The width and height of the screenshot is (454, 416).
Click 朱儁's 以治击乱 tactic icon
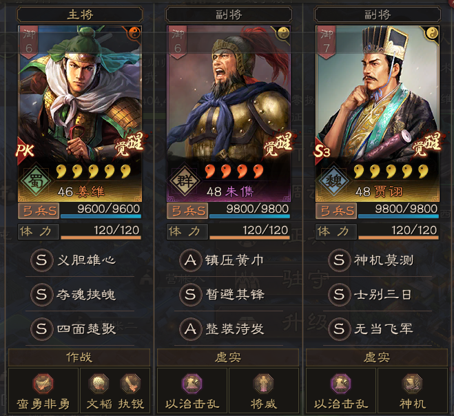coord(192,384)
